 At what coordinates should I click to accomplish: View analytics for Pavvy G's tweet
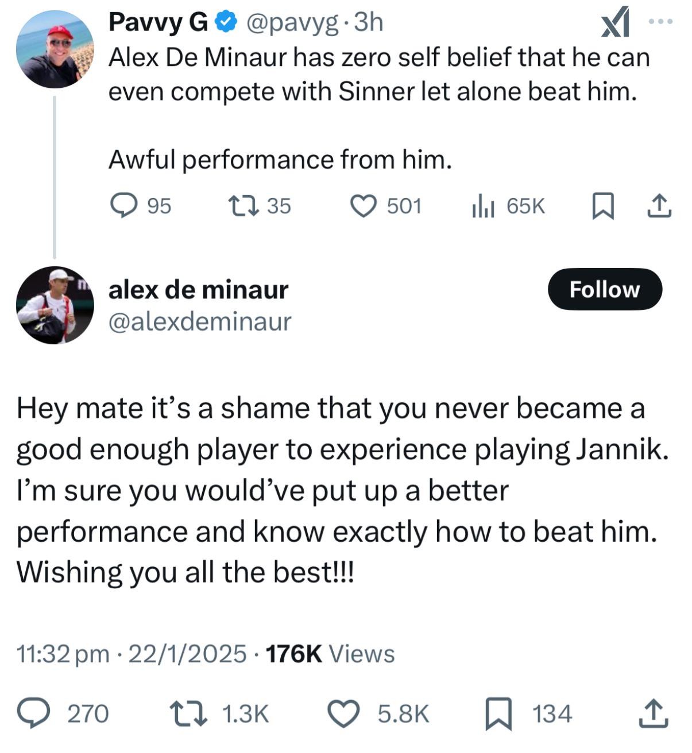pyautogui.click(x=482, y=205)
